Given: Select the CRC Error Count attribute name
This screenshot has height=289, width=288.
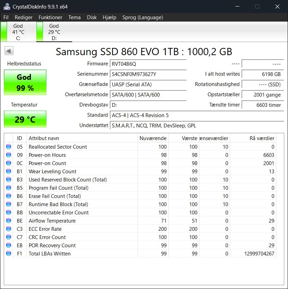Looking at the screenshot, I should tap(47, 237).
